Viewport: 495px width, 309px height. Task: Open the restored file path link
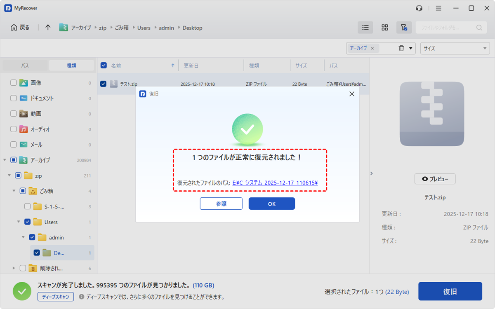(275, 183)
